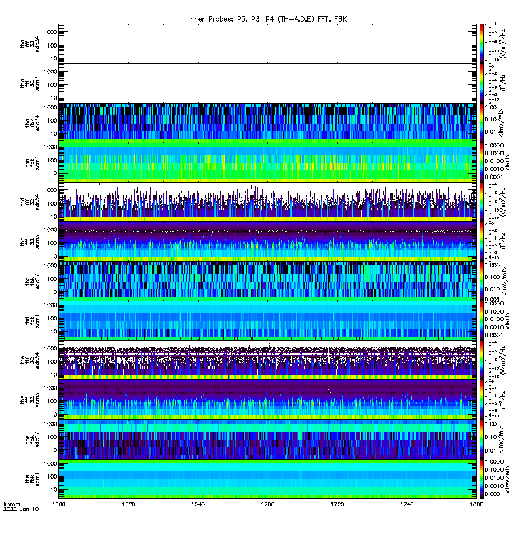
Task: Click the color bar beside tha fbk scm1 panel
Action: pyautogui.click(x=482, y=163)
